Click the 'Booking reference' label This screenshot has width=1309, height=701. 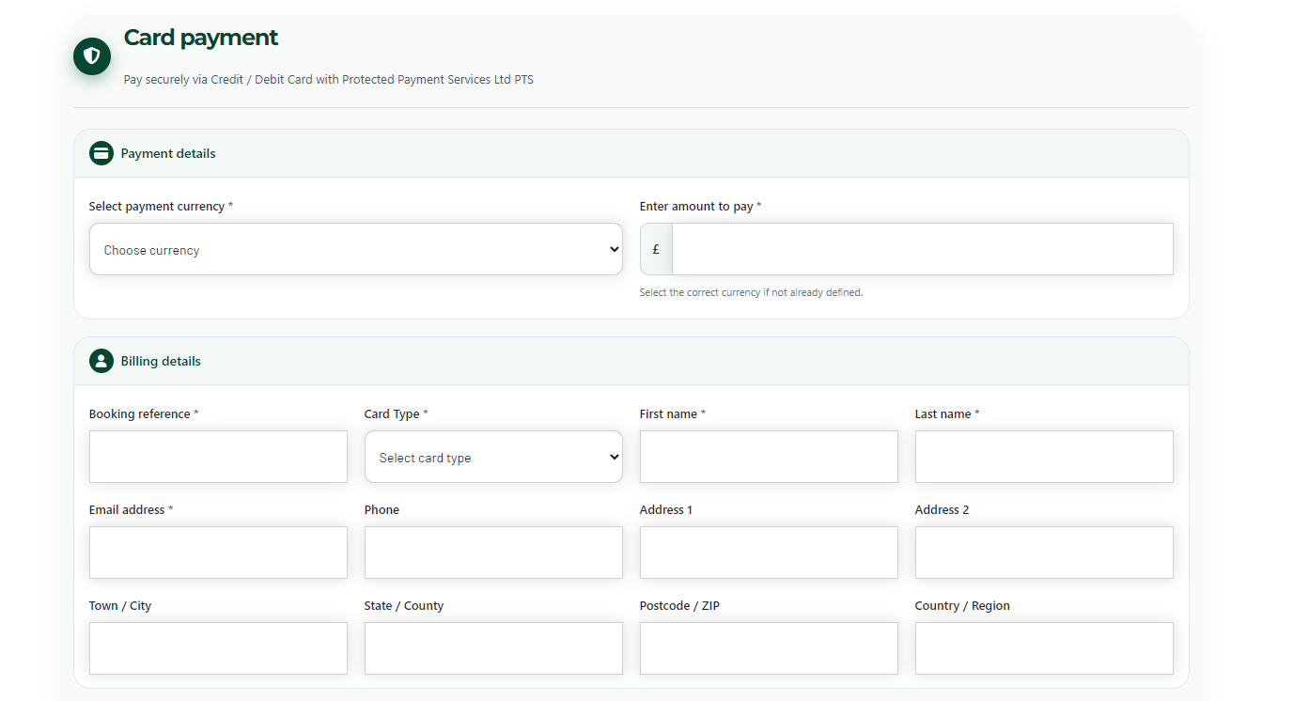(x=144, y=414)
